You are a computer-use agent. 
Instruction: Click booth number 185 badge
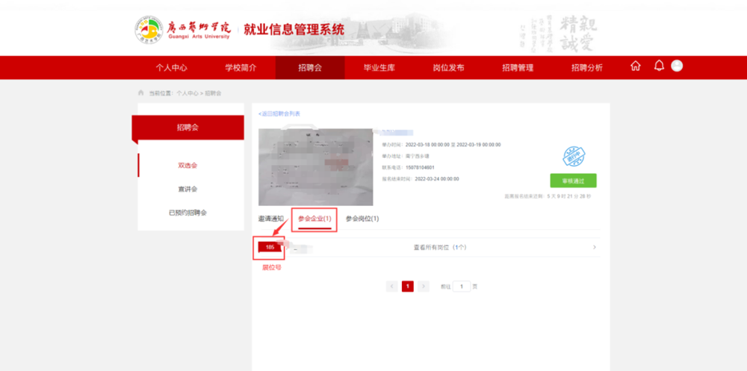pyautogui.click(x=270, y=247)
